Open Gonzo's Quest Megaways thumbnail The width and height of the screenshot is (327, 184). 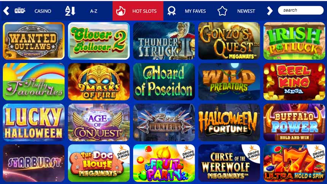coord(229,41)
